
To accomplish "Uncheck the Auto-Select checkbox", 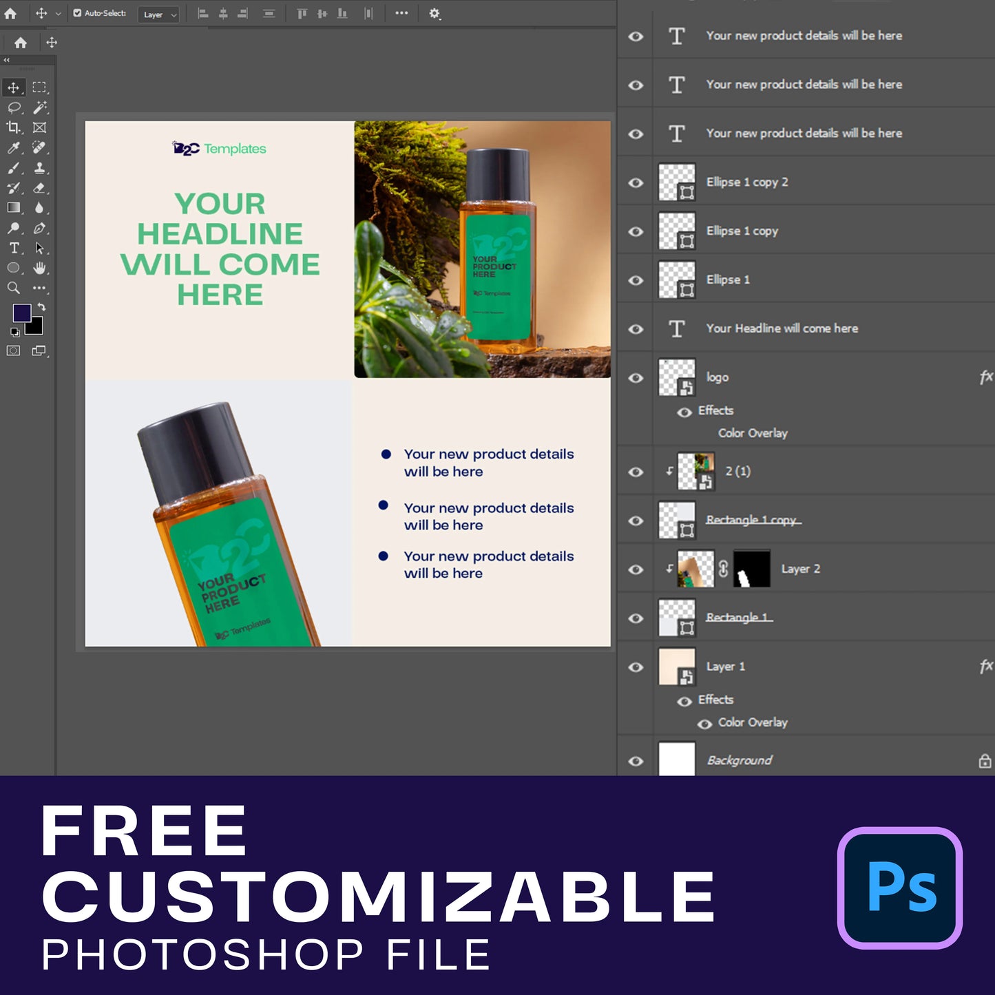I will [77, 13].
